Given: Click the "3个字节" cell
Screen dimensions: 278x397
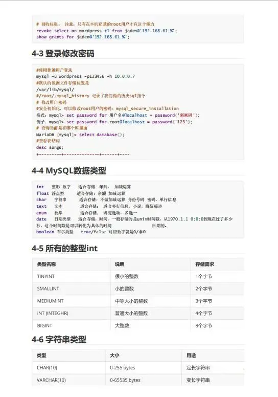Looking at the screenshot, I should [203, 301].
